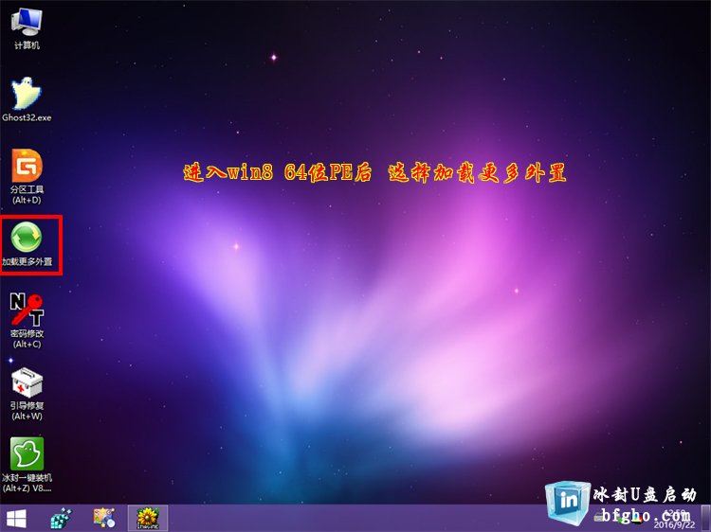
Task: Select the sunflower Imagine taskbar app
Action: 148,519
